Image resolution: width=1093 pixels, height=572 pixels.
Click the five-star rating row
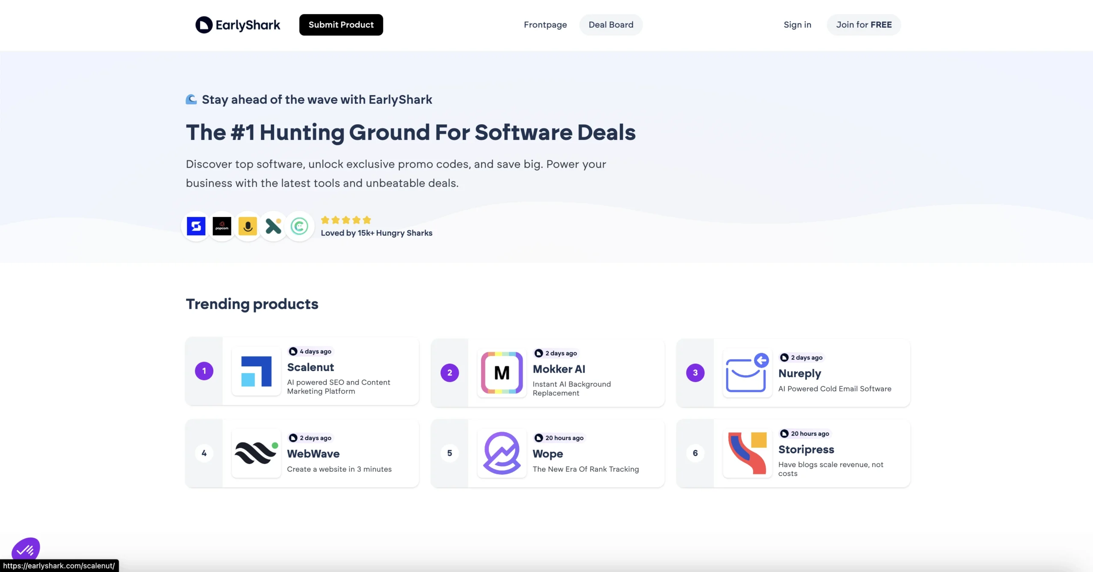346,220
